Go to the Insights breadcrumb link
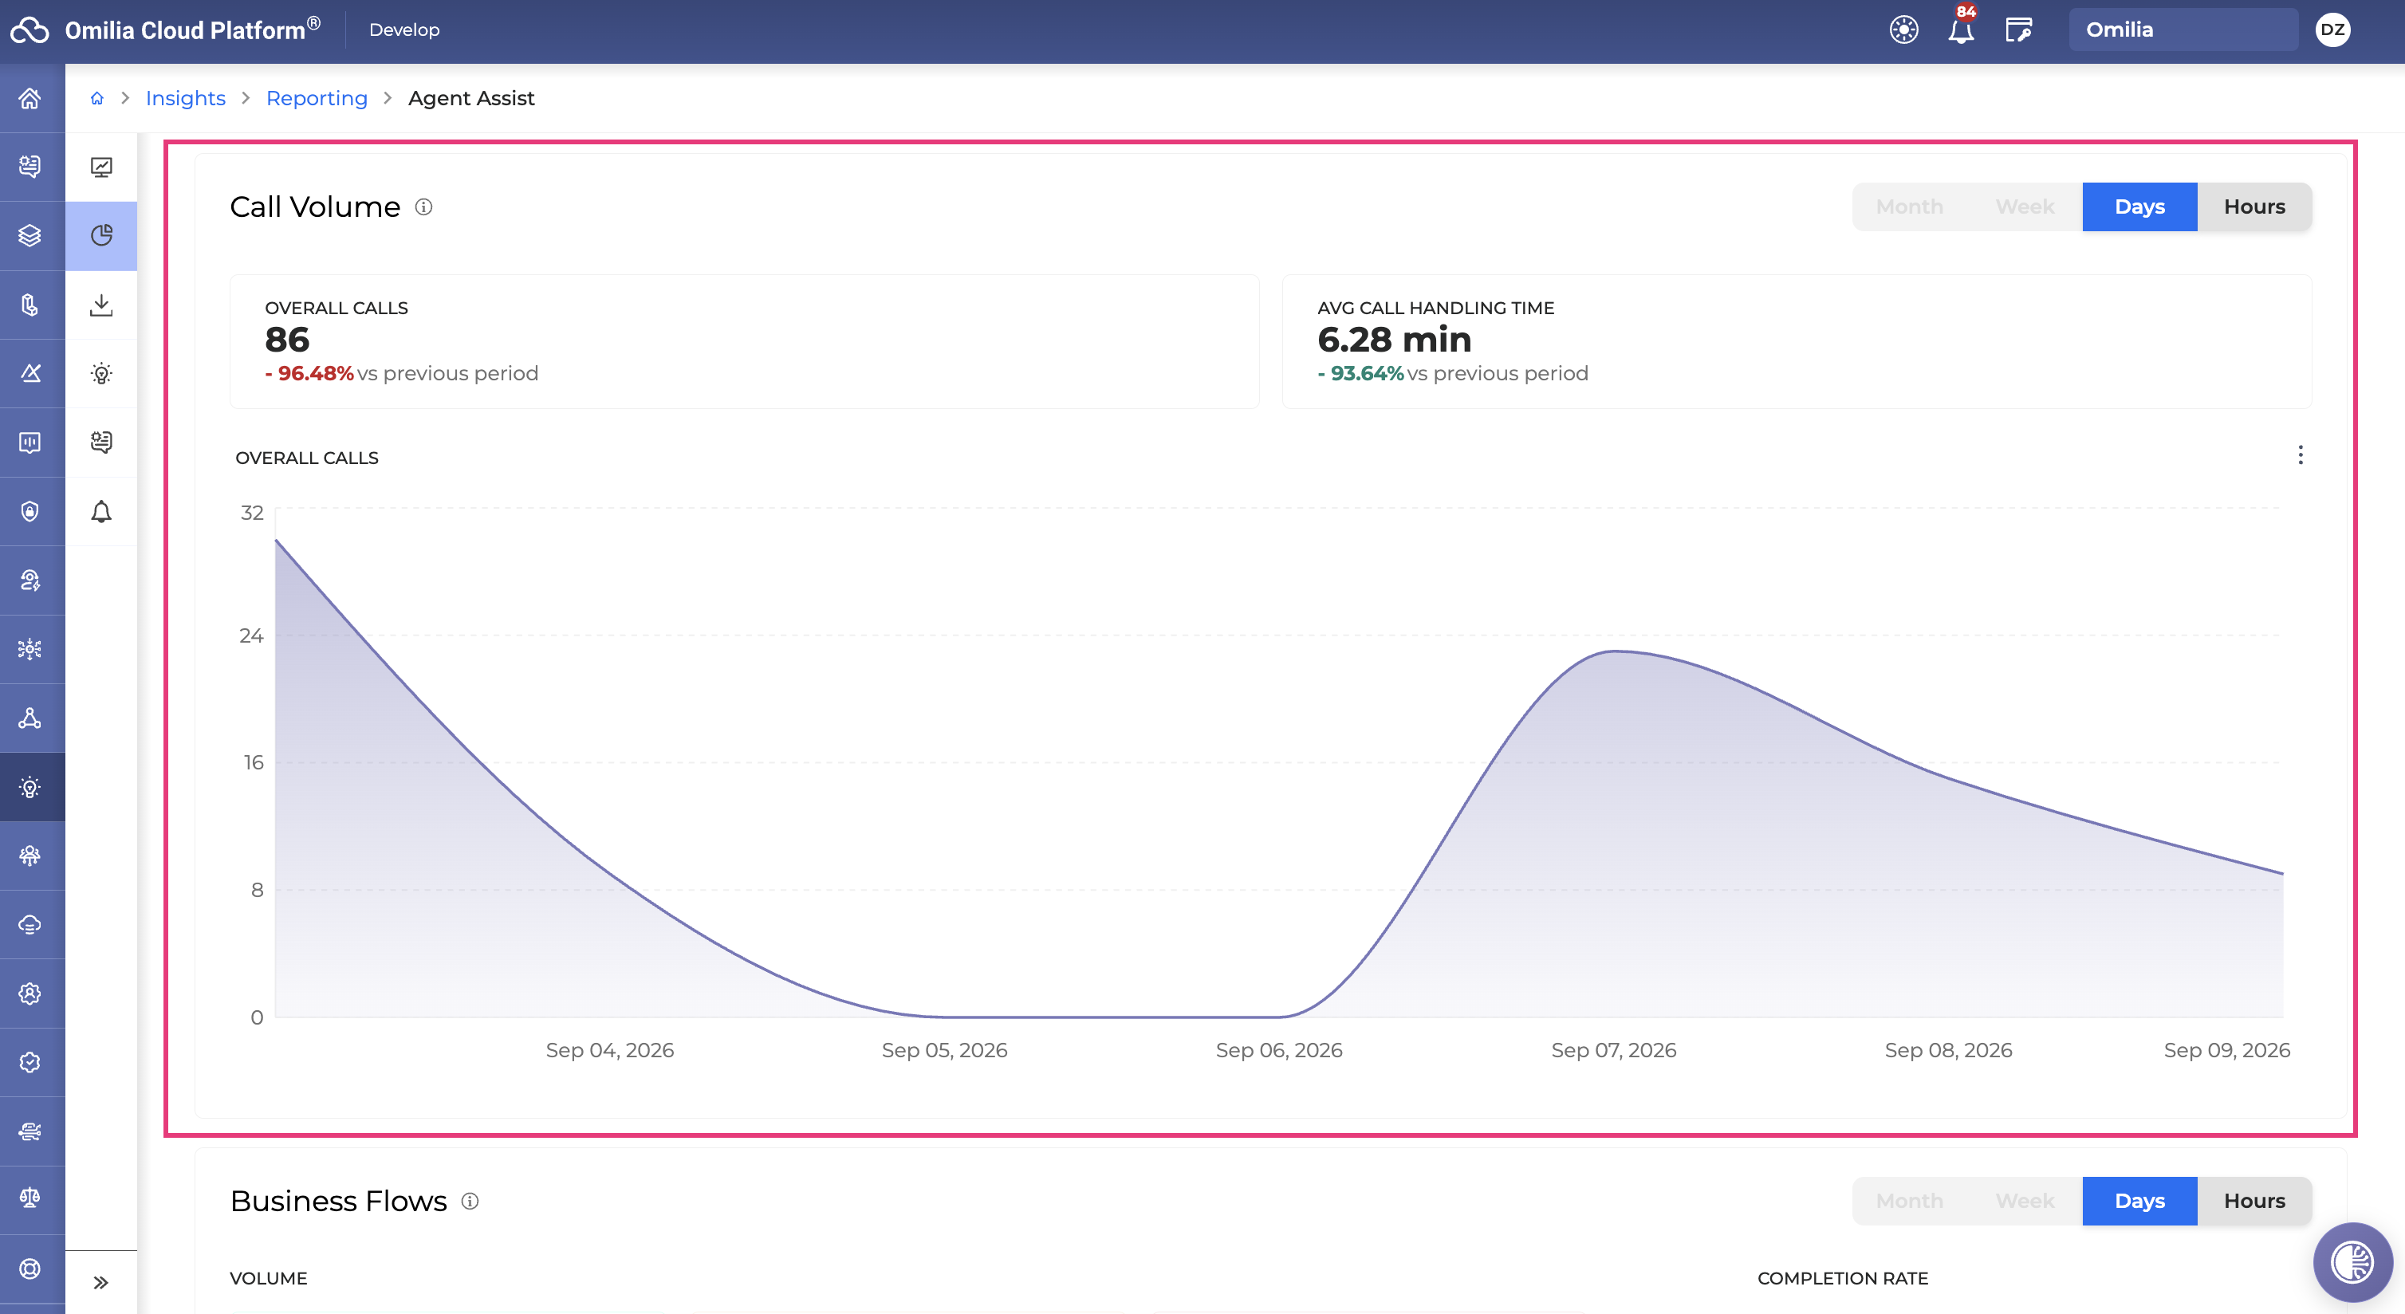Screen dimensions: 2405x1314 186,98
